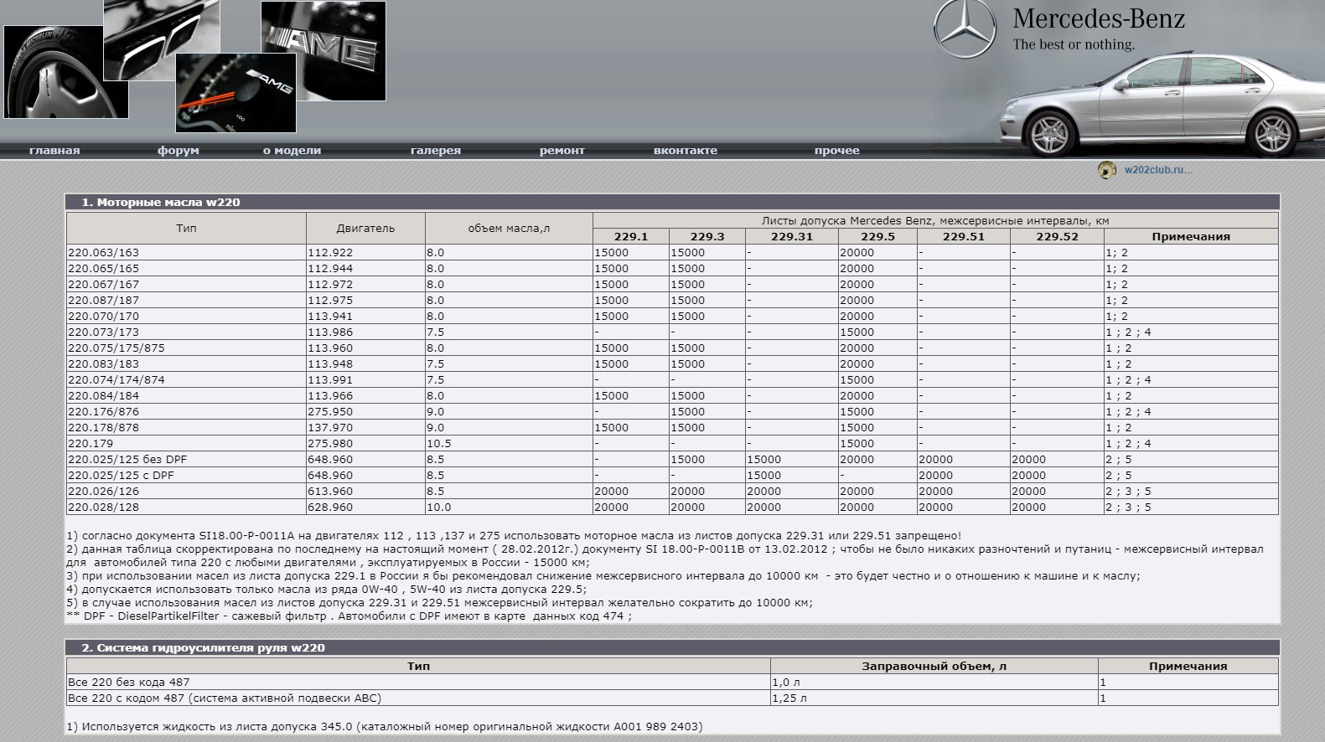Click the type cell 220.073/173

pos(186,332)
